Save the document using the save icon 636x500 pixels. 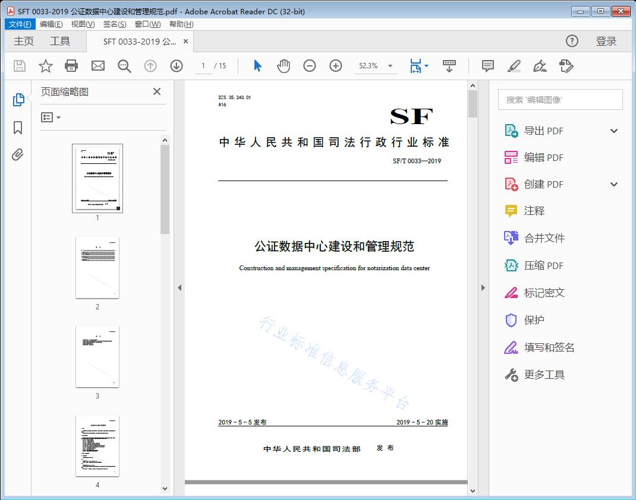18,66
